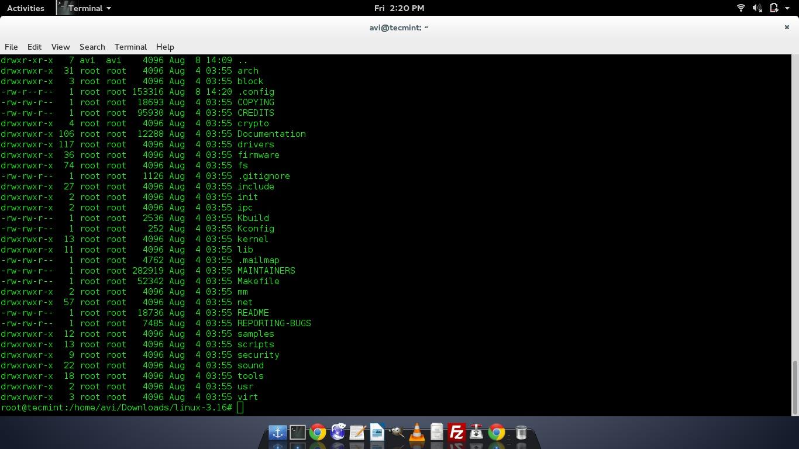
Task: Open the clock showing Fri 2:20 PM
Action: 399,8
